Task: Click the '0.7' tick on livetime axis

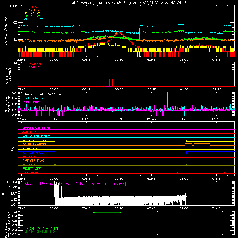Action: point(15,226)
